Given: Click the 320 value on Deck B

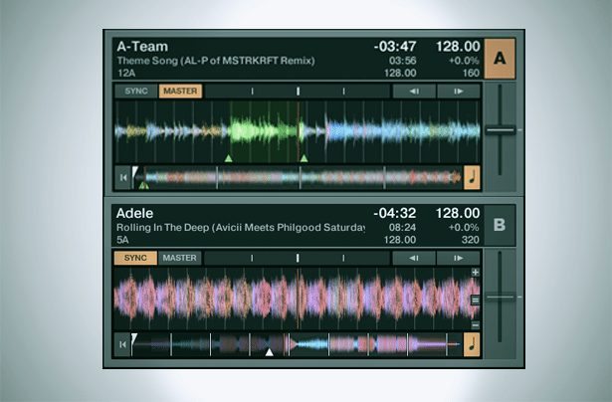Looking at the screenshot, I should pos(471,240).
